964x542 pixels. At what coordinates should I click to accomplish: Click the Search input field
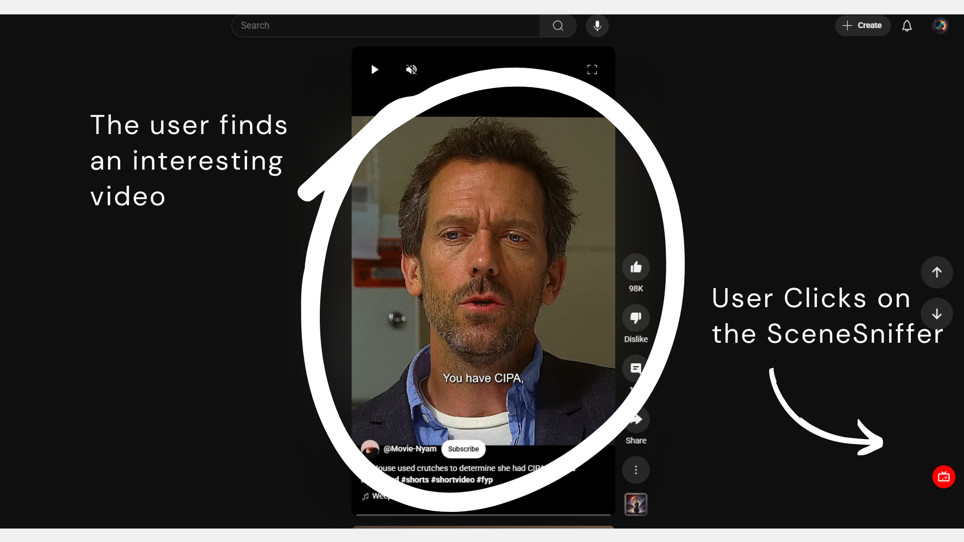tap(386, 26)
